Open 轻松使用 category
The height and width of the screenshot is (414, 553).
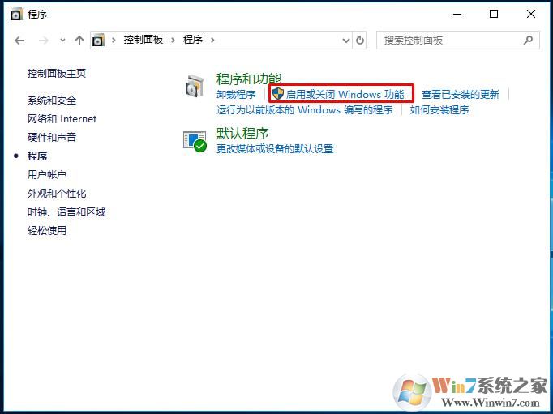(47, 231)
